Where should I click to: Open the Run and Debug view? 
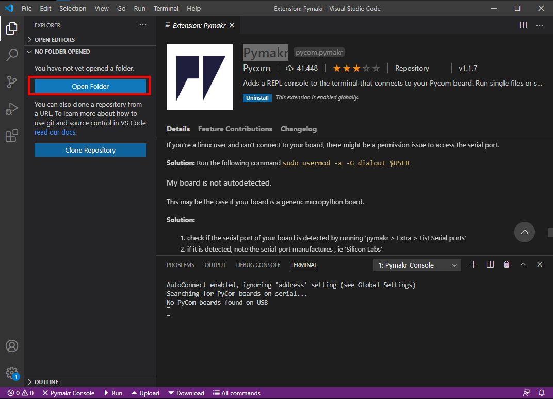tap(12, 109)
